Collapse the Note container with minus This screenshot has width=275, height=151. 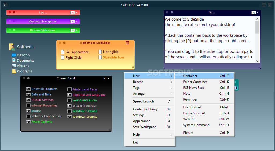[258, 12]
